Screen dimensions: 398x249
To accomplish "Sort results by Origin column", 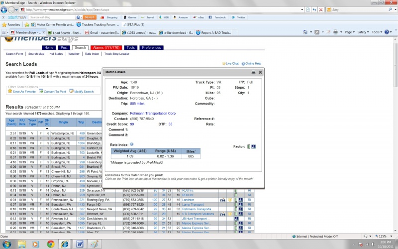I will [x=63, y=122].
